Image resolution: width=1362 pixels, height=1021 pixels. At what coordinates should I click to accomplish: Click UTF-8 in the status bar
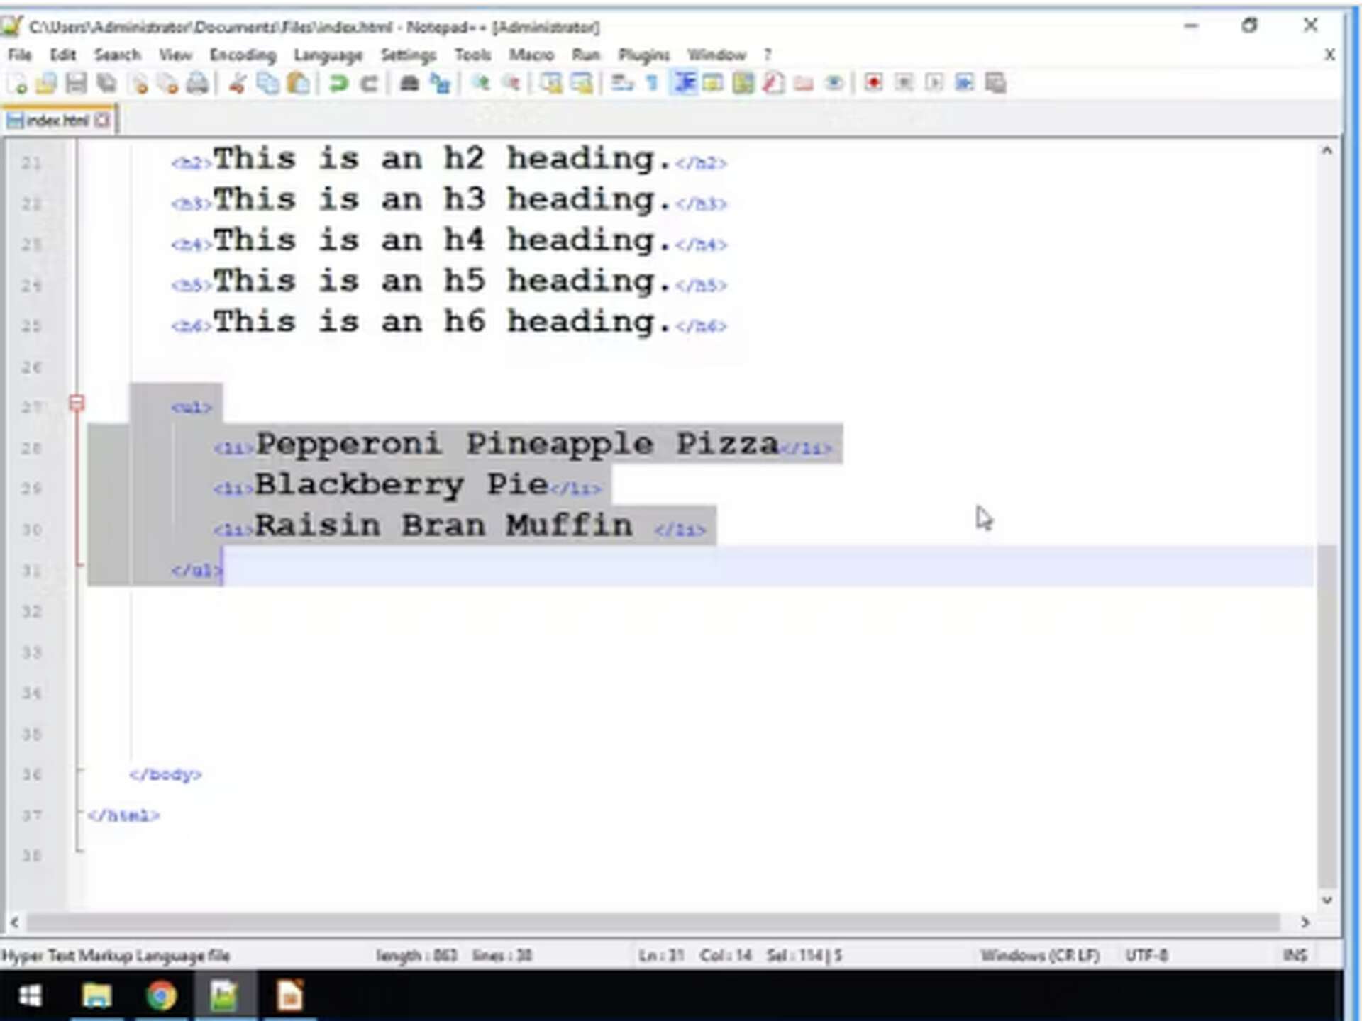pos(1146,955)
